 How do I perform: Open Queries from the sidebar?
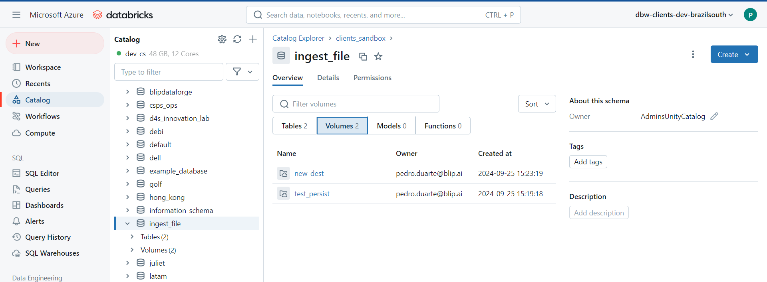(55, 189)
